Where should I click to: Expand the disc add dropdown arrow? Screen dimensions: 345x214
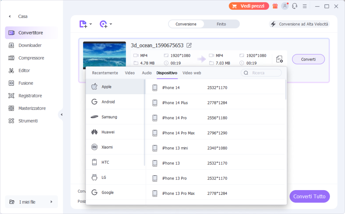pos(111,24)
